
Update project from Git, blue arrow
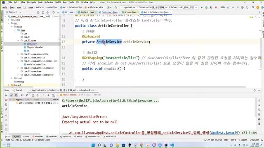(x=228, y=7)
